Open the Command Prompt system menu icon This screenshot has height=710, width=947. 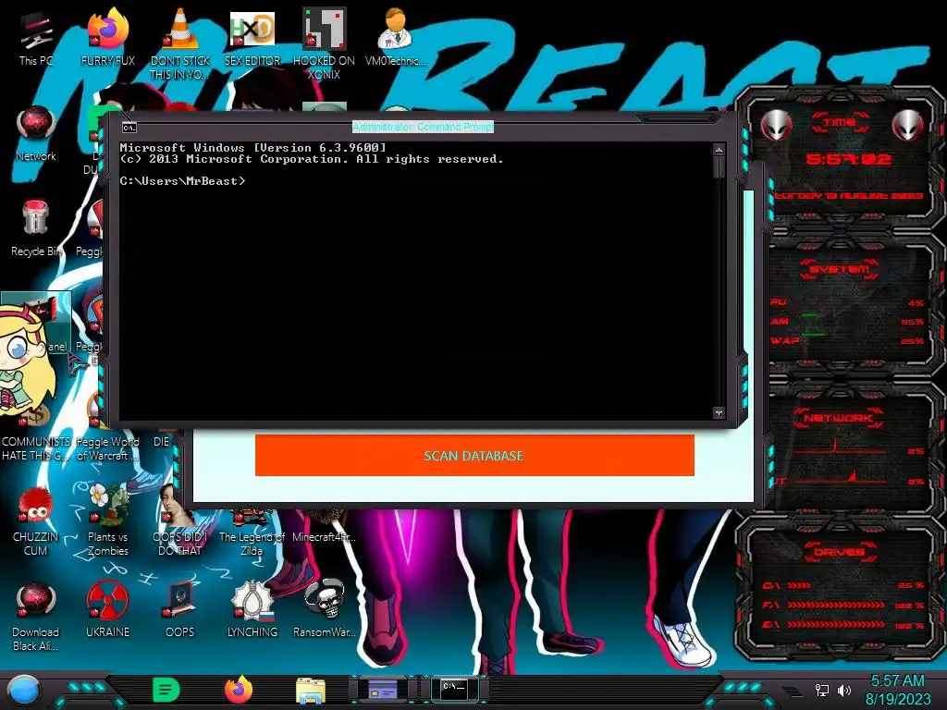click(129, 128)
